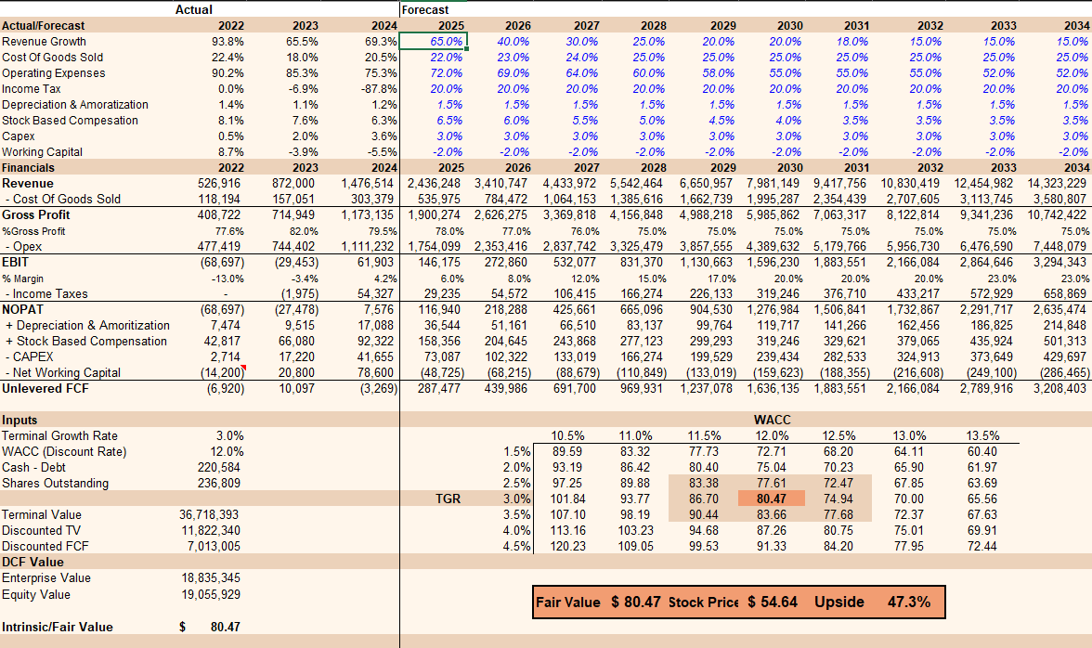Click the DCF Value section heading
The image size is (1092, 648).
[x=32, y=563]
